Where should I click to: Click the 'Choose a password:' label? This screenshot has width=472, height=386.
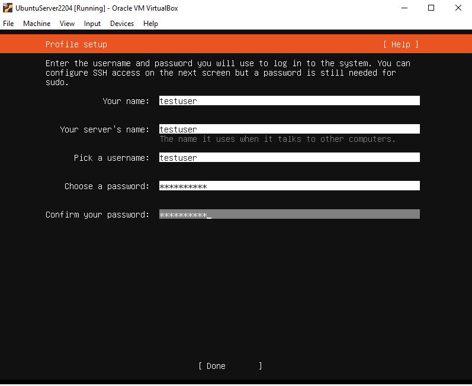click(107, 186)
